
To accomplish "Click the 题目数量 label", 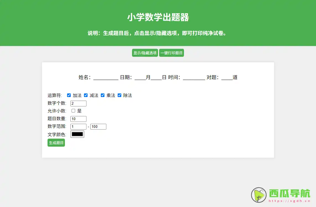I will click(x=57, y=119).
